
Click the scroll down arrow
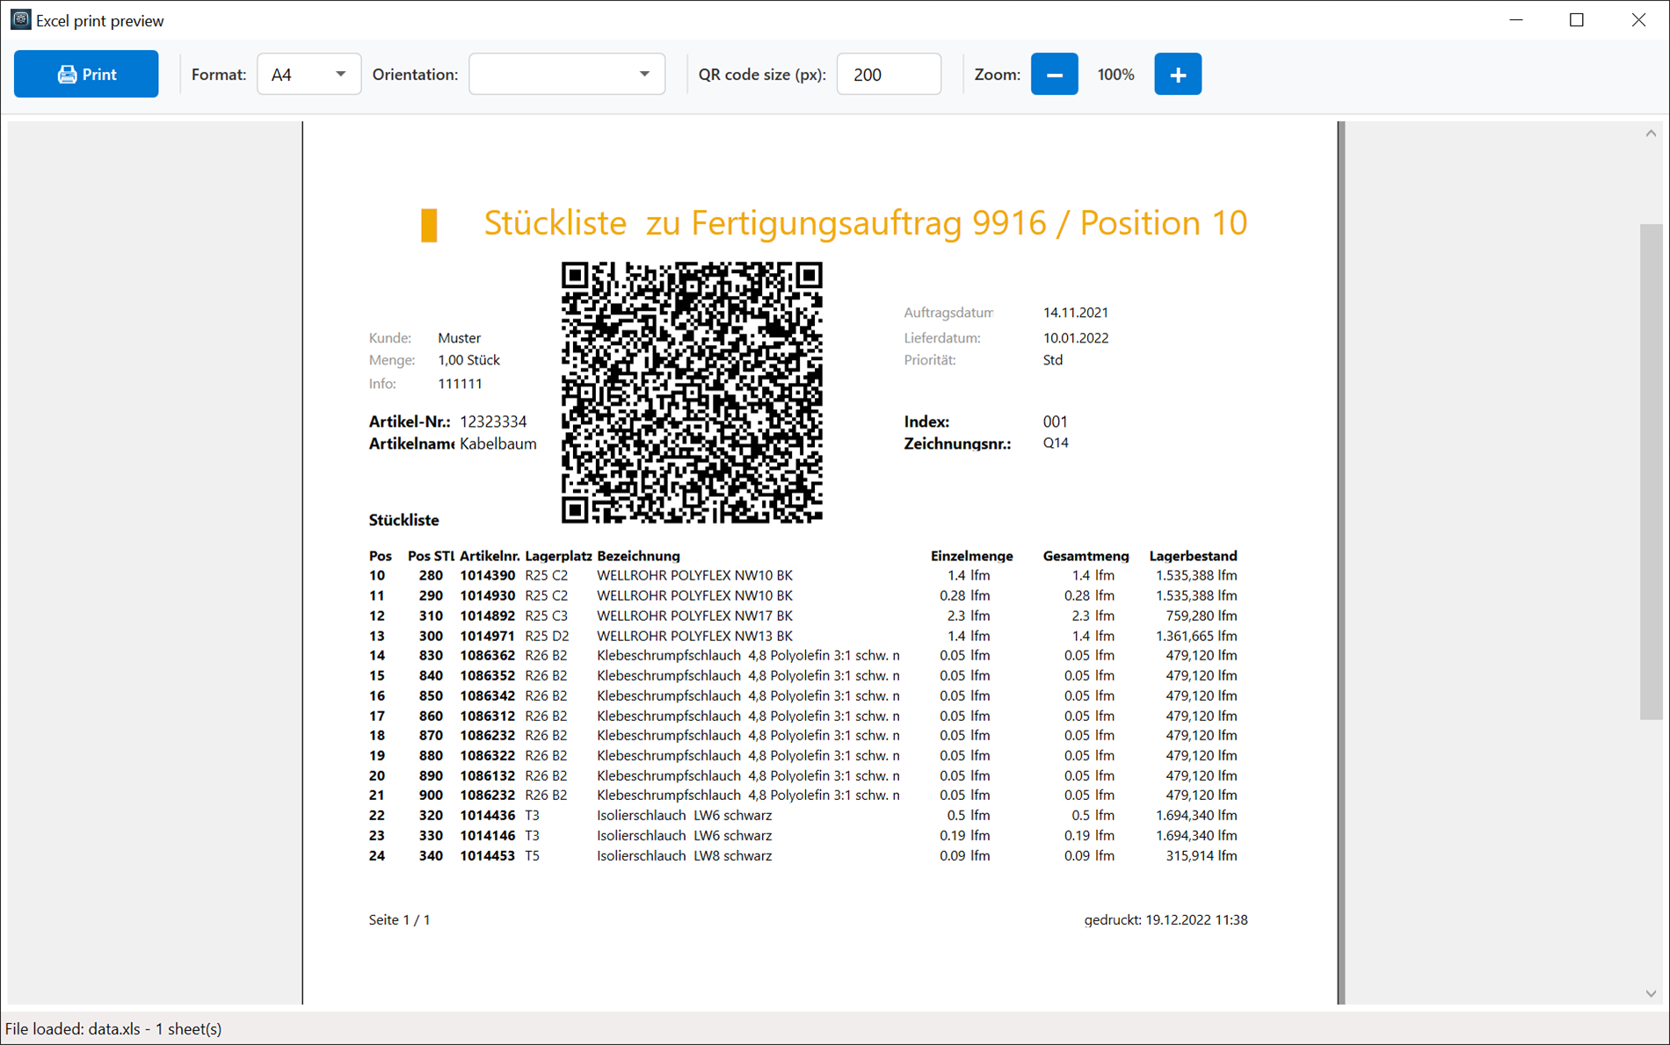(x=1651, y=993)
